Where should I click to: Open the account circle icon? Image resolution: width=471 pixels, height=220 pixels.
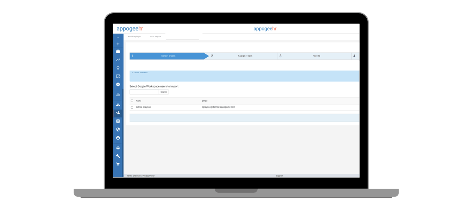[118, 138]
